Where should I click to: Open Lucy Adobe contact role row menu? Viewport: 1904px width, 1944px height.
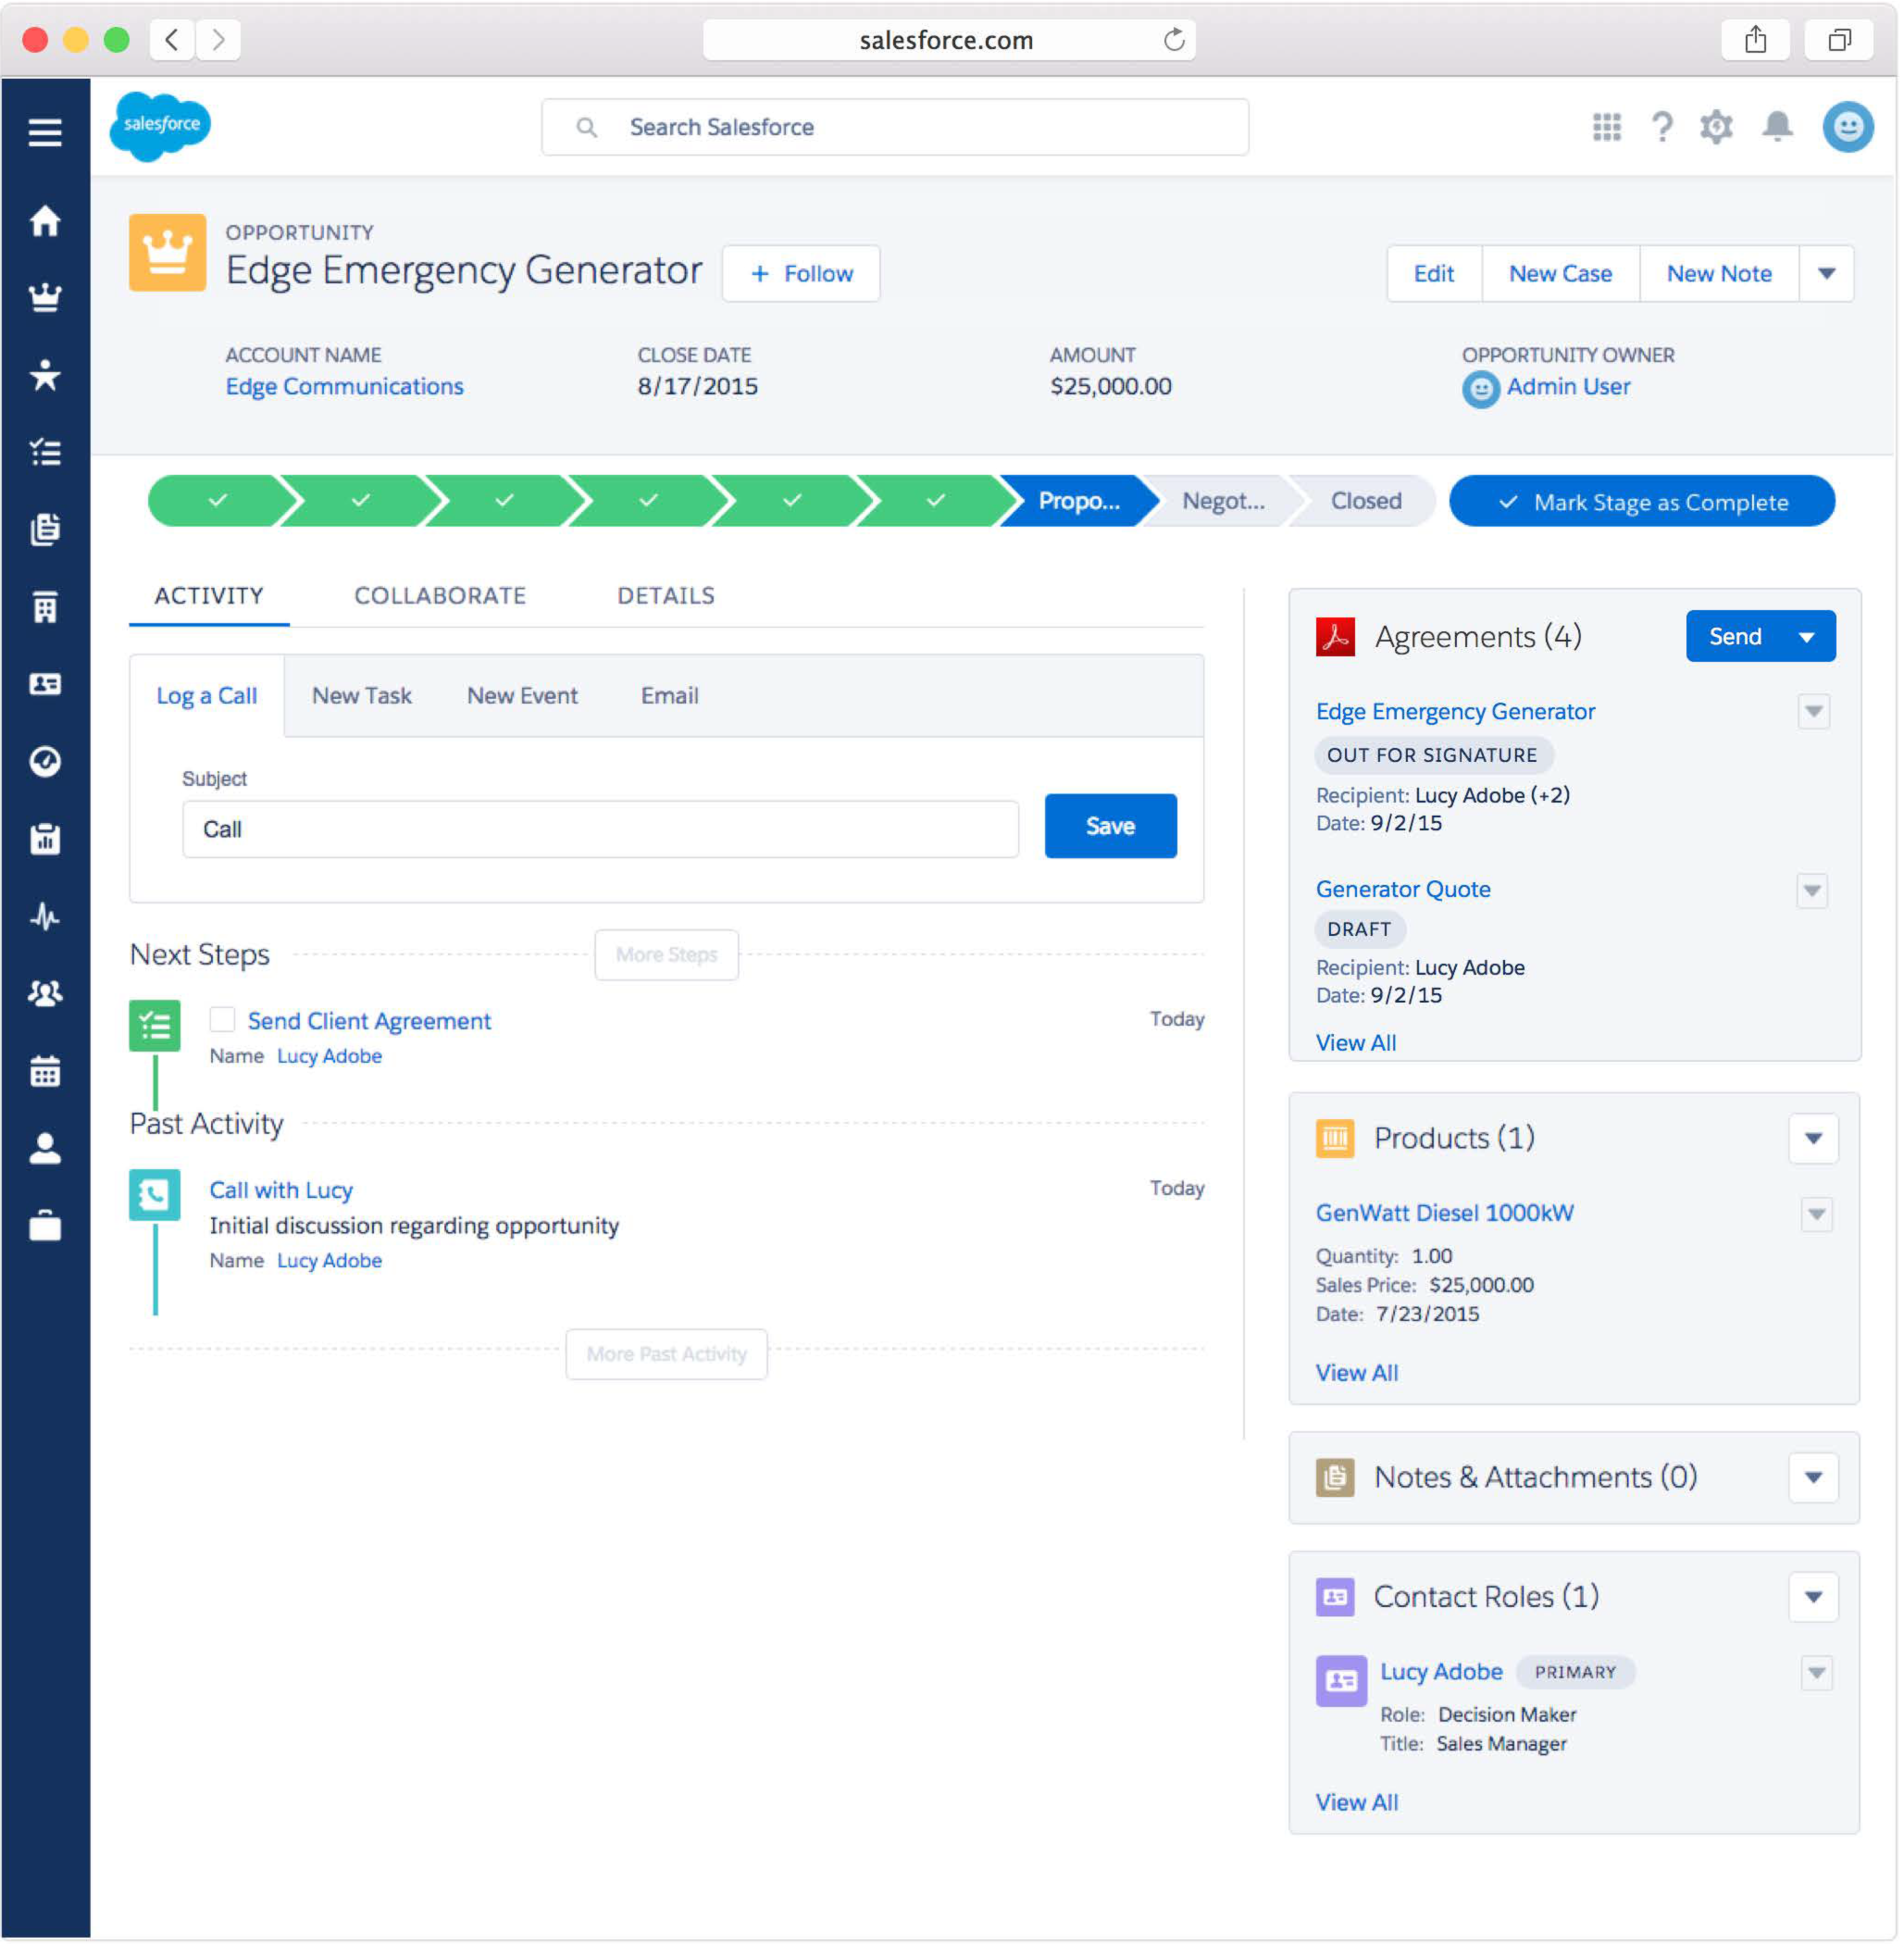click(1817, 1673)
